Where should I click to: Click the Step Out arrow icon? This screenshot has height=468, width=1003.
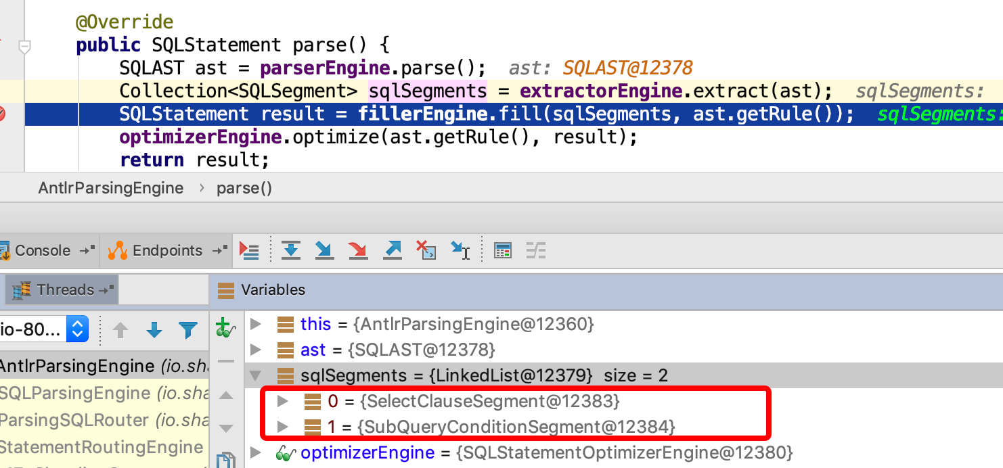click(x=393, y=251)
